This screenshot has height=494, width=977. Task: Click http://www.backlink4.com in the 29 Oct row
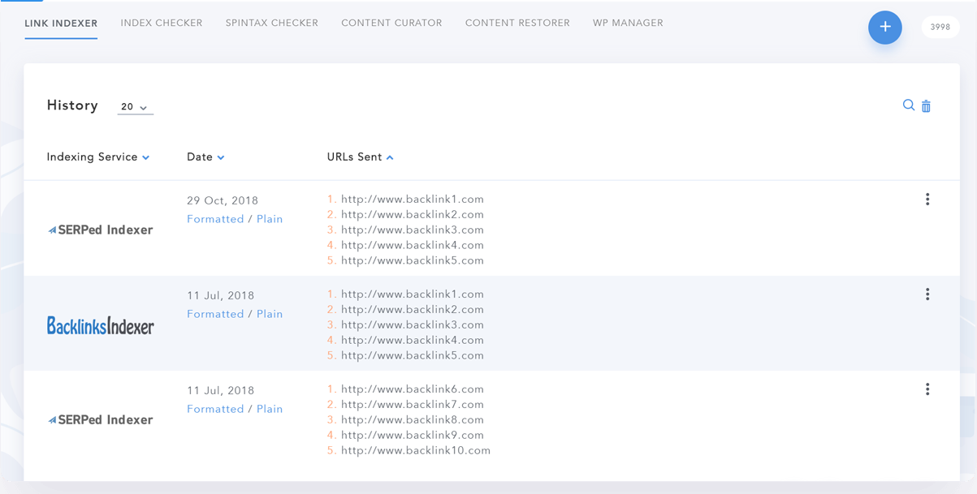(413, 246)
